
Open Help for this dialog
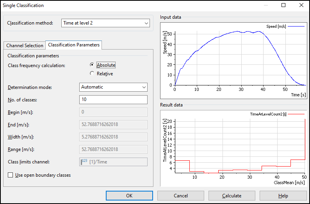point(283,195)
